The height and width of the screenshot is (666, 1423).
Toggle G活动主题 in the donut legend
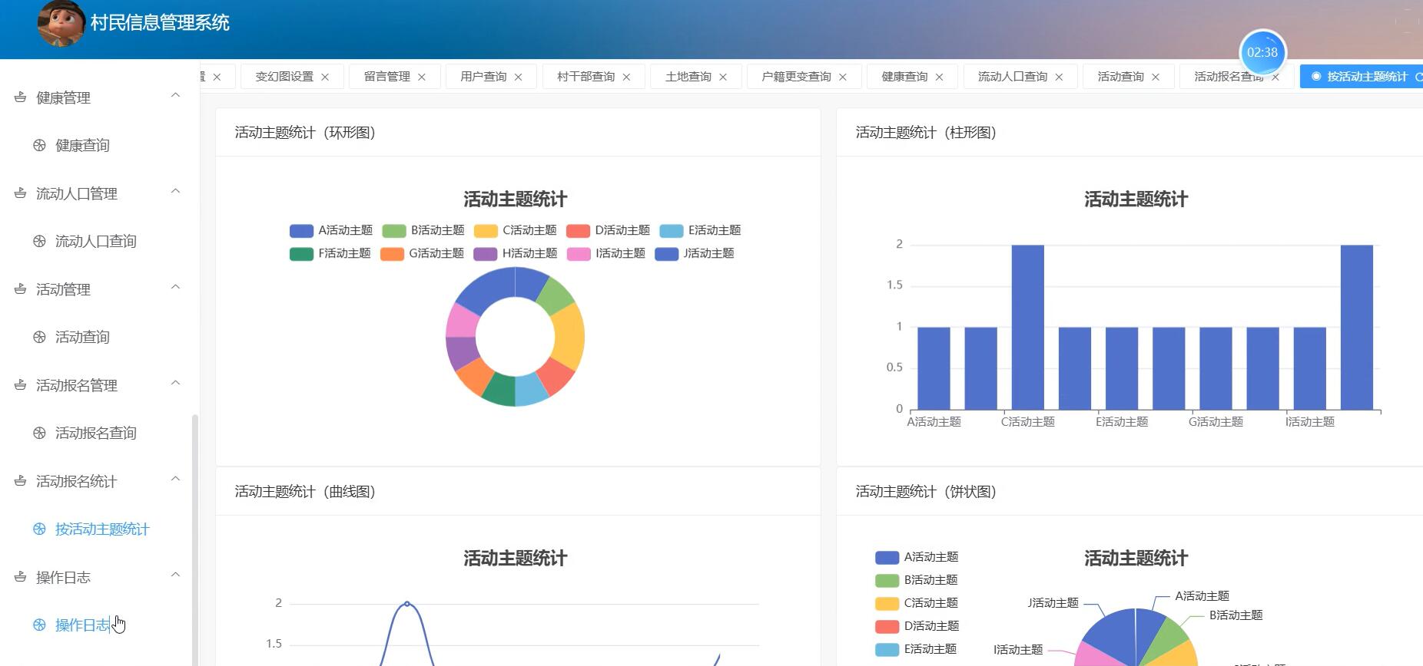pos(423,253)
